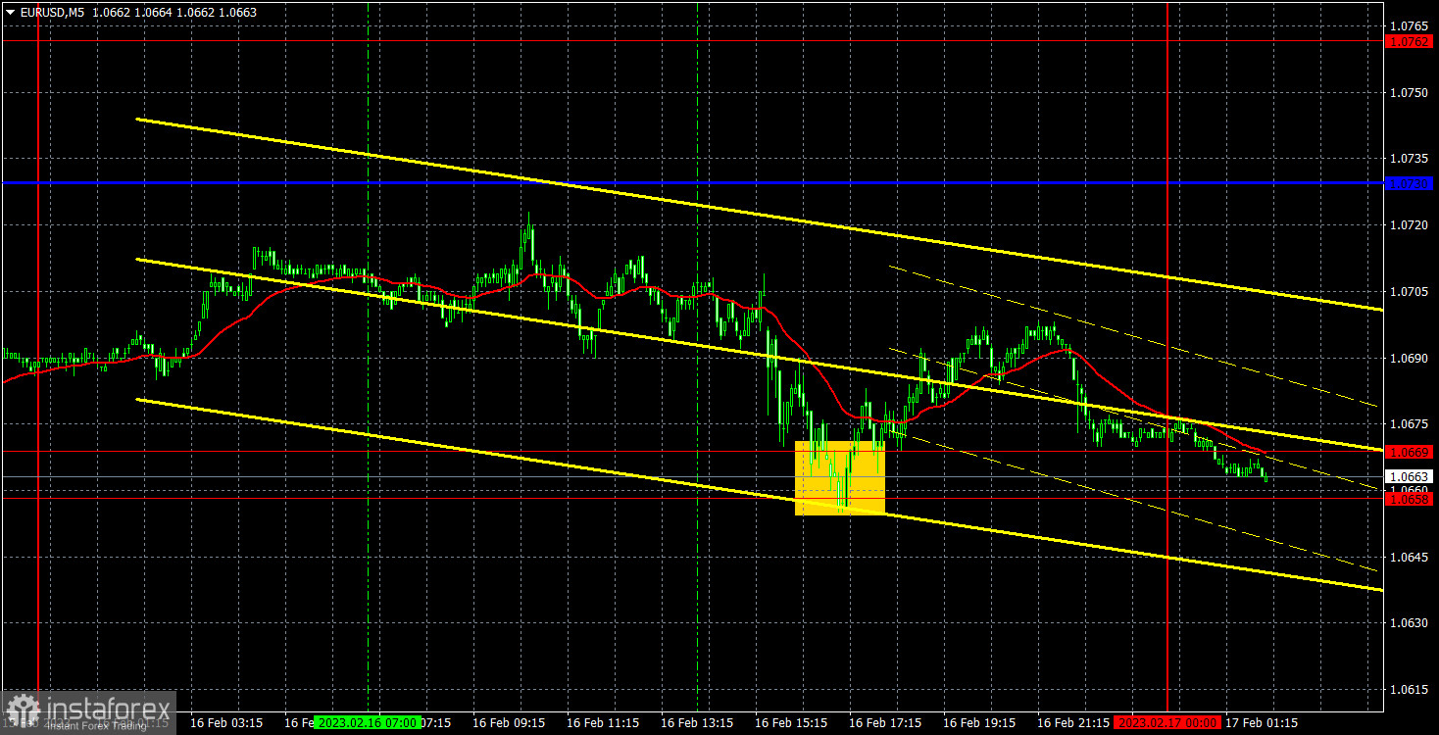
Task: Select the OHLC values 1.0662 1.0664 1.0662 1.0663
Action: (x=174, y=12)
